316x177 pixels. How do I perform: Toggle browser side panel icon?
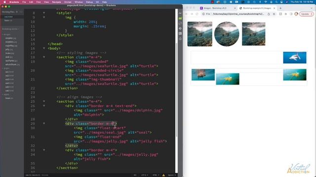point(291,14)
